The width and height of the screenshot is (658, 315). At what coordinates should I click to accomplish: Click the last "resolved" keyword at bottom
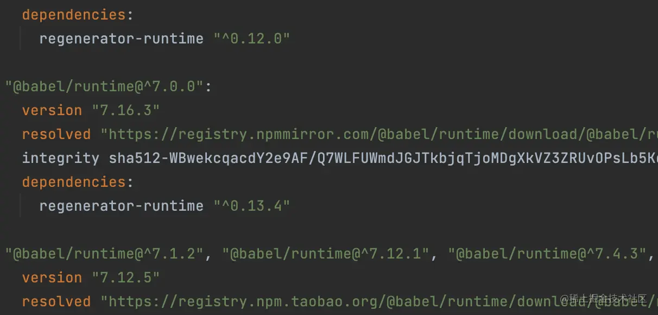tap(56, 301)
